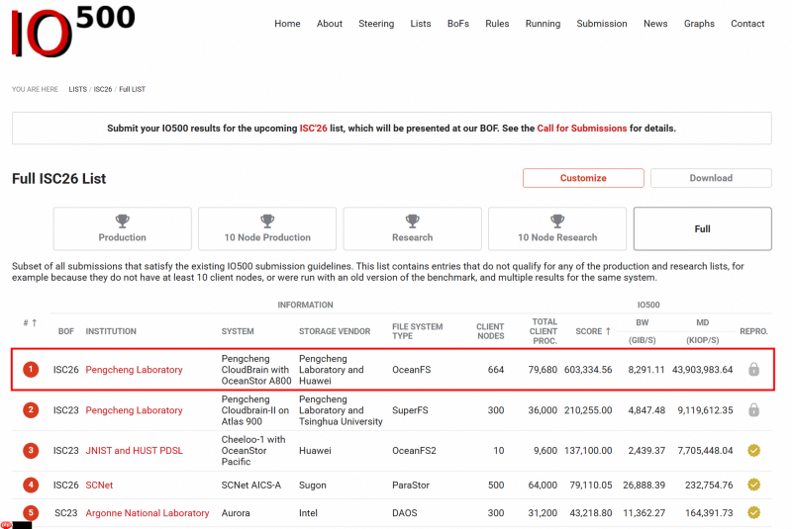Click rank 2 red circle badge
The height and width of the screenshot is (529, 792).
[x=31, y=410]
